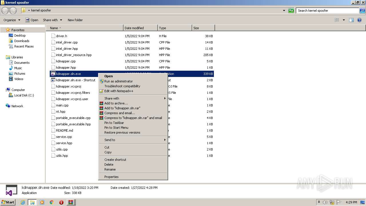Click the search magnifier icon
Screen dimensions: 366x206
(362, 11)
